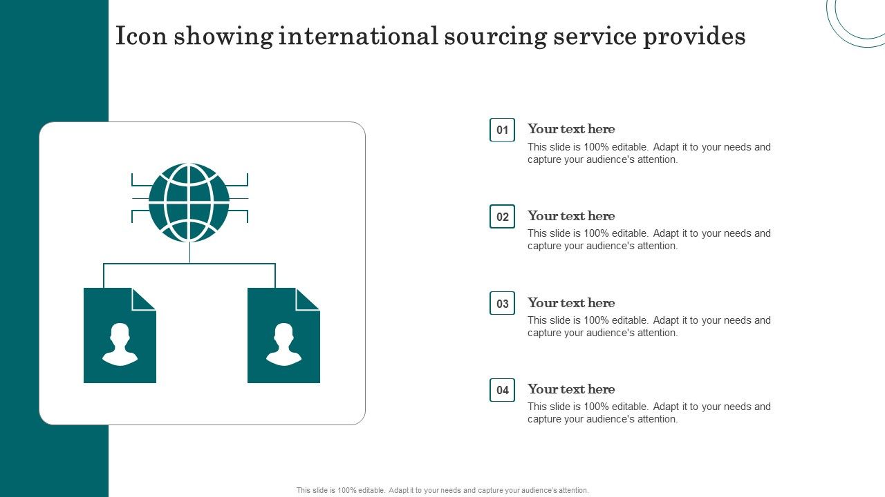Select 'Your text here' heading beside 02

tap(571, 216)
